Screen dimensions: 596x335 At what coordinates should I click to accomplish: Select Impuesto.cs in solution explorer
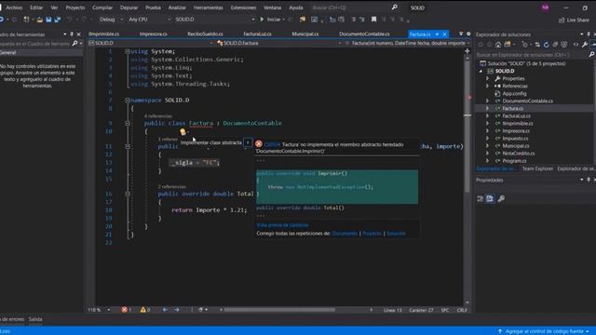515,139
